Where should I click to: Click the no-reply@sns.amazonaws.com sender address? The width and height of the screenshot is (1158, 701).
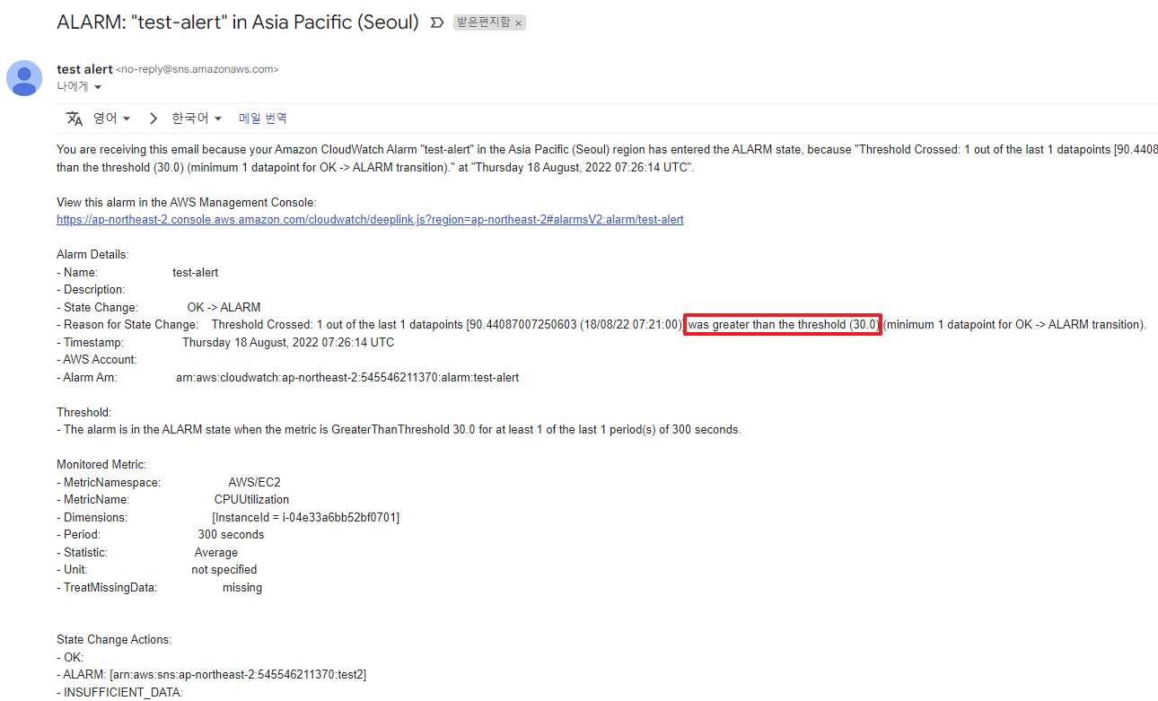click(x=197, y=69)
